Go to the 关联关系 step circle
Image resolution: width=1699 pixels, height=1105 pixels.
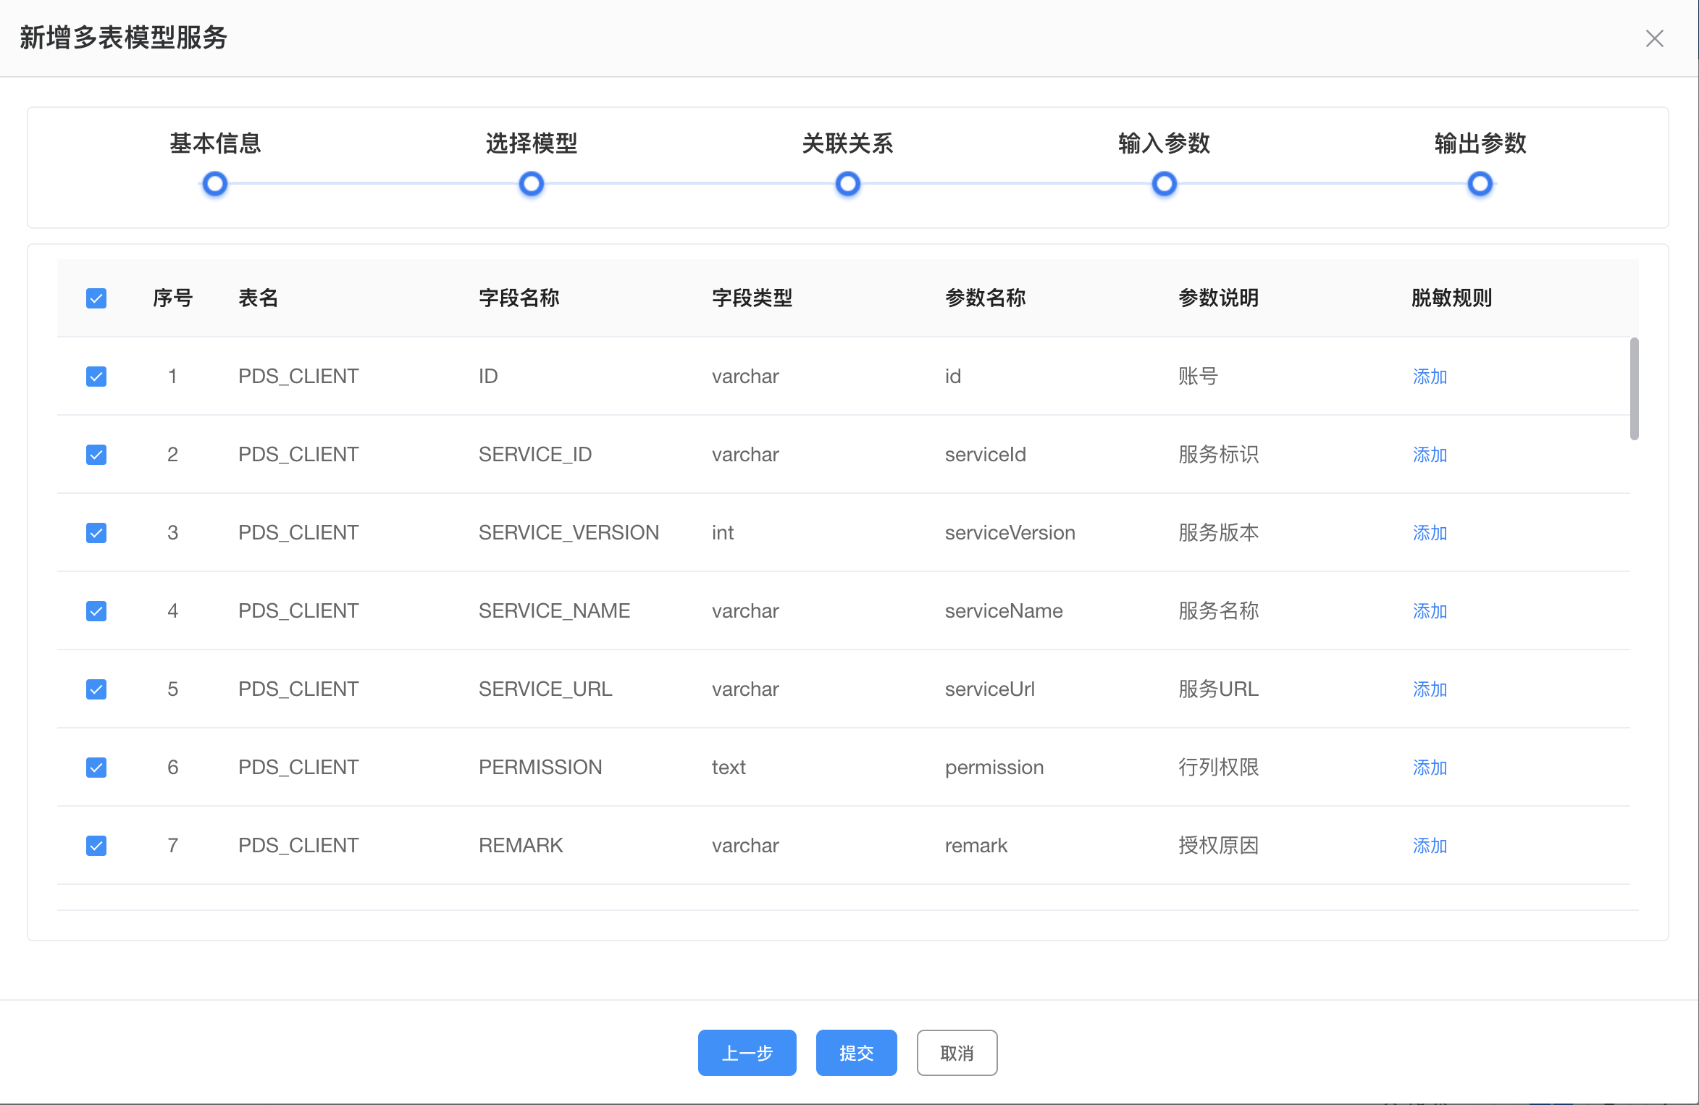848,184
